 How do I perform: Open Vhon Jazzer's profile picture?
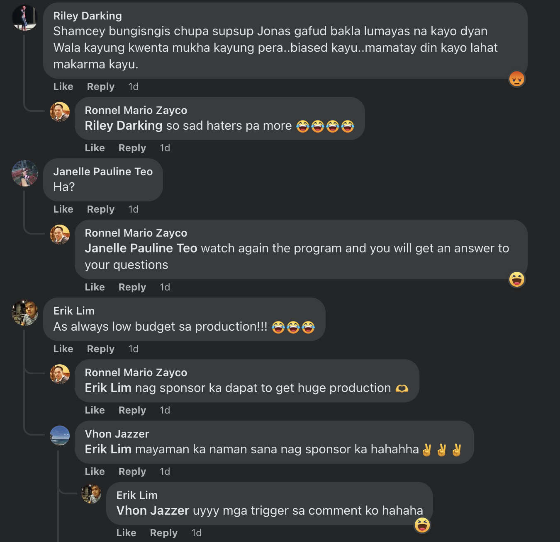(60, 436)
